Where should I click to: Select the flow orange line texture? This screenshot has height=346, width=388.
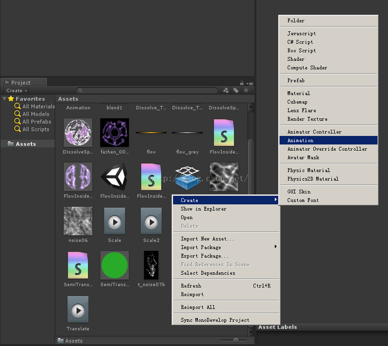pos(151,133)
